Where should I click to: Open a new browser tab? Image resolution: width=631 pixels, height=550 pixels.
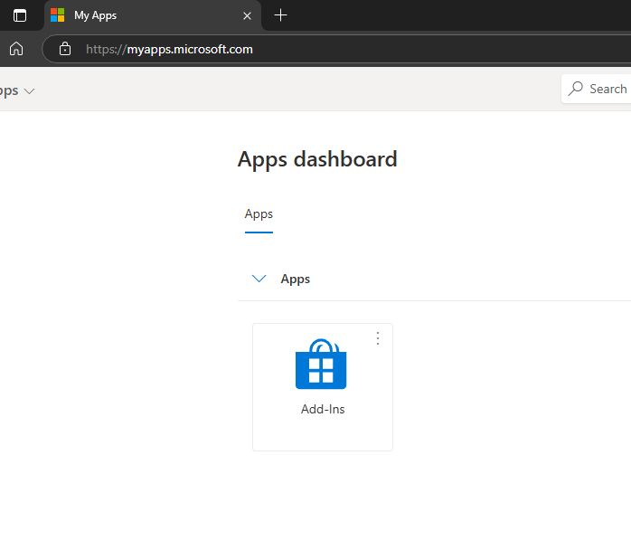[280, 15]
